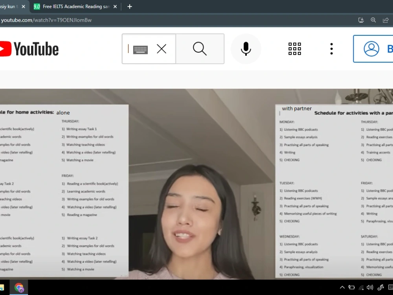Click the install app icon in address bar
The image size is (393, 295).
(x=361, y=20)
